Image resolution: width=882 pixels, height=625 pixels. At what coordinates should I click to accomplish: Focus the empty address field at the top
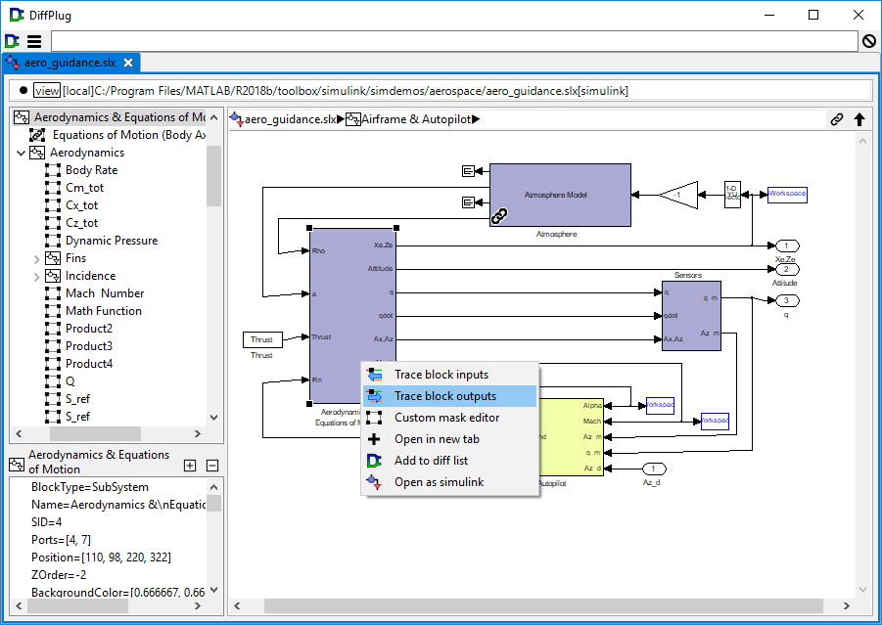pos(454,41)
